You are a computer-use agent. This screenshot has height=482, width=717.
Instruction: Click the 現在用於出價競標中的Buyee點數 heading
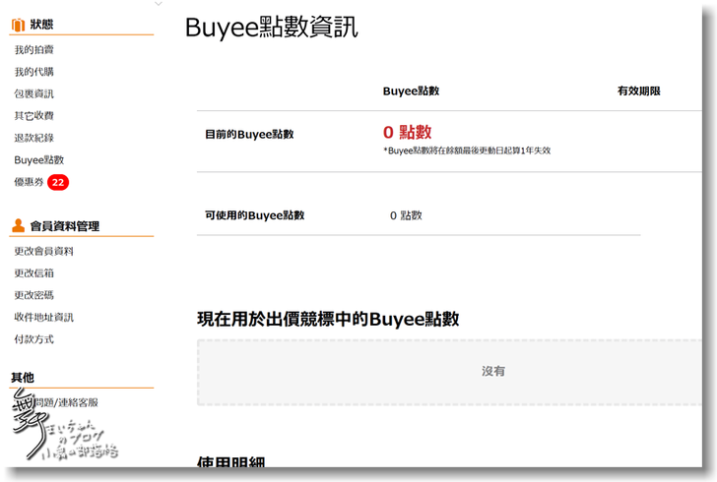tap(328, 319)
